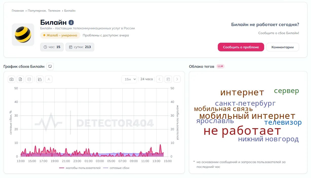
Task: Open Популярное breadcrumb link
Action: point(37,11)
